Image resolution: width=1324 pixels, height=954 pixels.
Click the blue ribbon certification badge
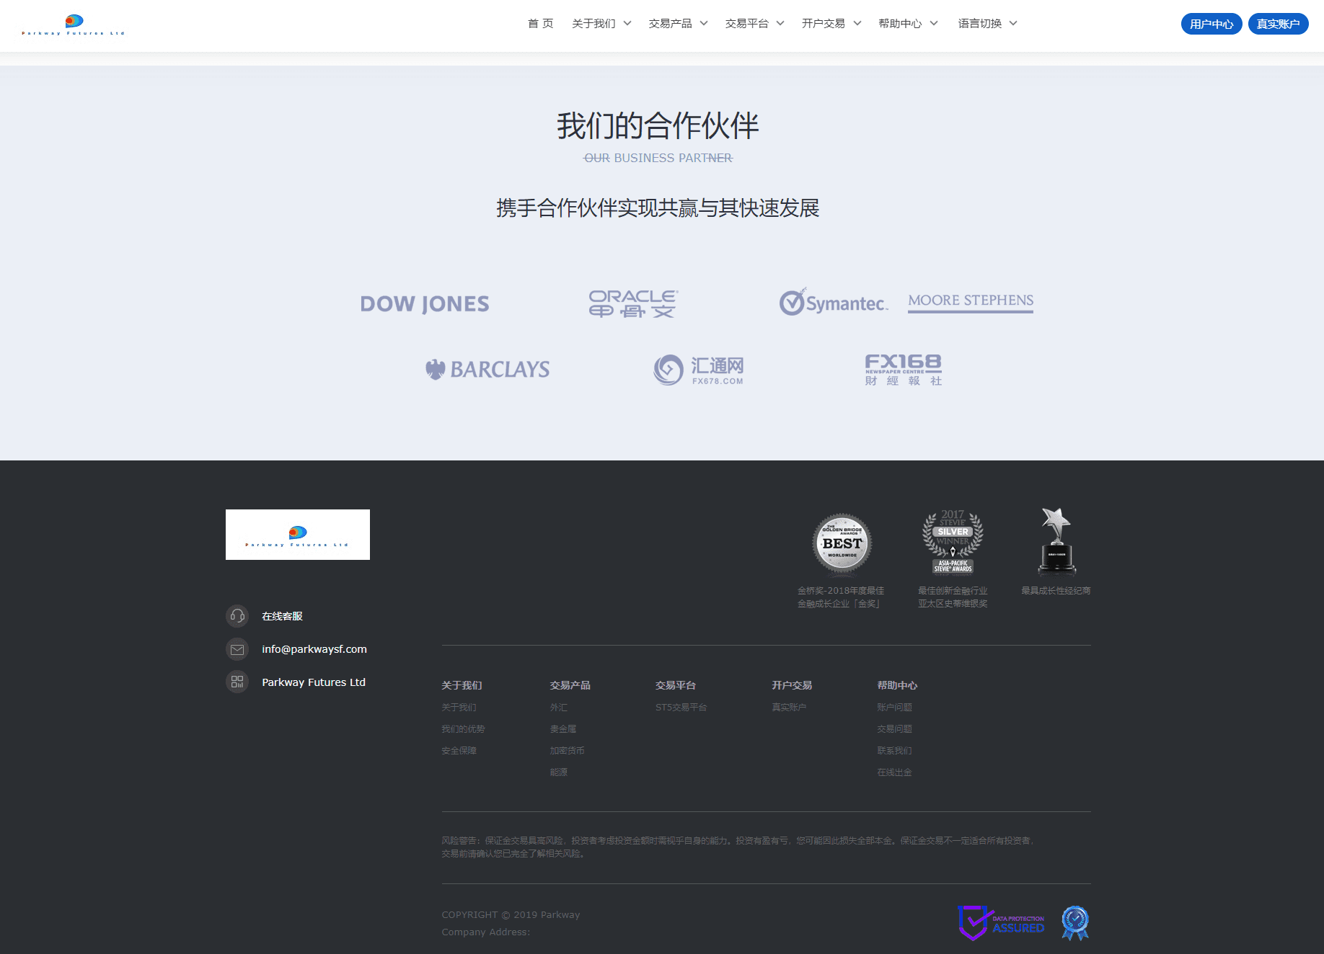(x=1075, y=923)
